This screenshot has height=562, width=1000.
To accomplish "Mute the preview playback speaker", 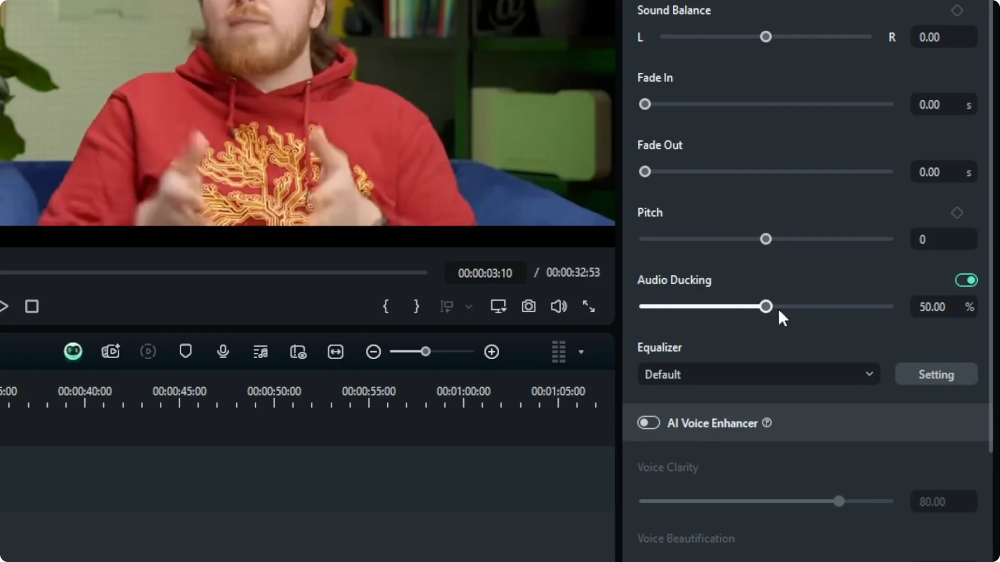I will (x=558, y=306).
